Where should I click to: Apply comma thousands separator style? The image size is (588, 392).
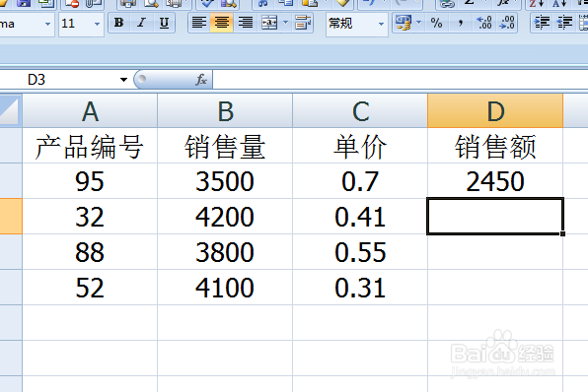click(x=461, y=24)
